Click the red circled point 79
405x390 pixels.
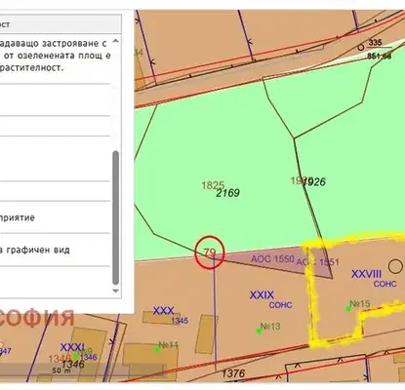point(210,253)
